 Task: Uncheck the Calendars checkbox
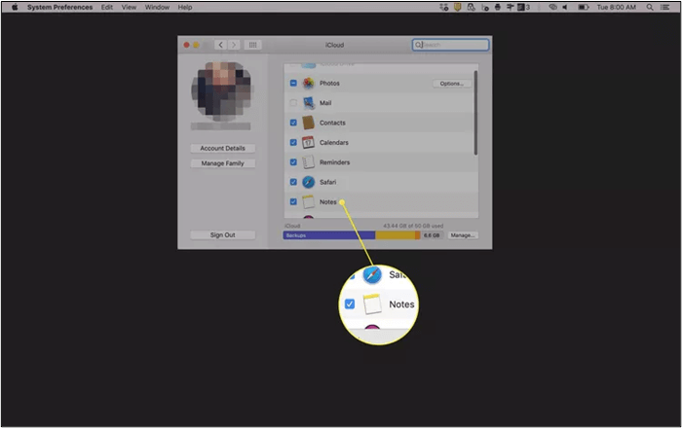293,142
